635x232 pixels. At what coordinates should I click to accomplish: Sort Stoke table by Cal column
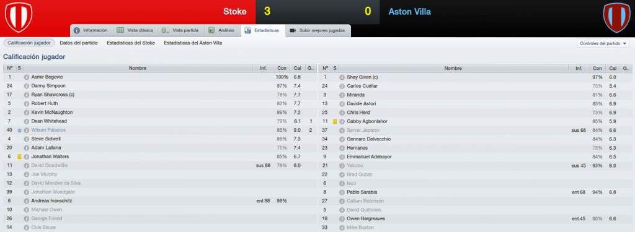click(297, 68)
